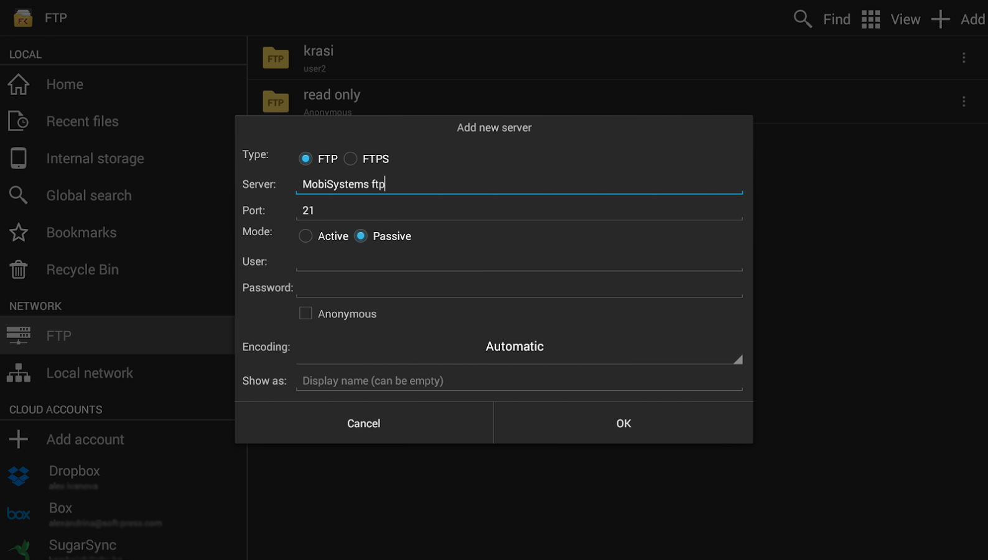This screenshot has width=988, height=560.
Task: Click into the Password input field
Action: click(519, 287)
